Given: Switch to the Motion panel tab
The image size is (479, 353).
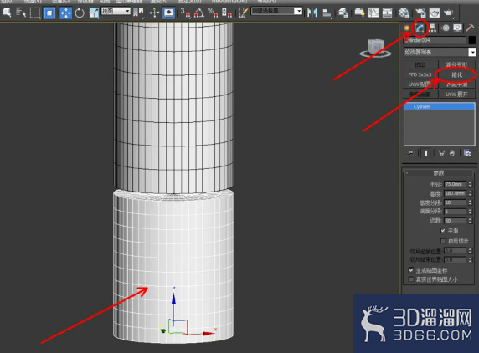Looking at the screenshot, I should (446, 28).
